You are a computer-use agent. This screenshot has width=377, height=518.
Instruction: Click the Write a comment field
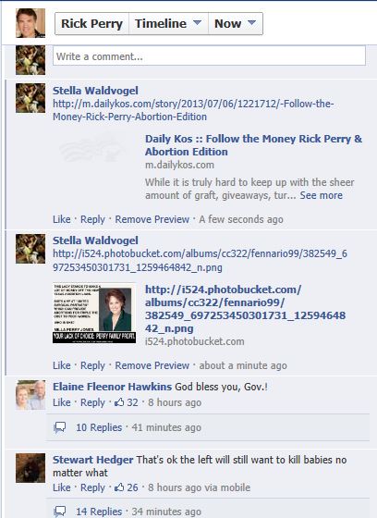(x=210, y=56)
